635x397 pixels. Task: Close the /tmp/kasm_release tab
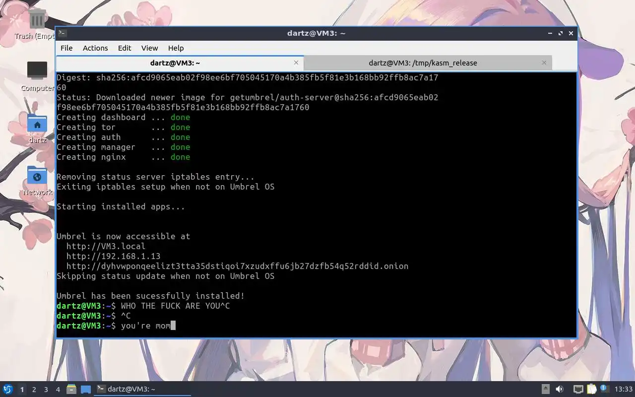pyautogui.click(x=544, y=63)
